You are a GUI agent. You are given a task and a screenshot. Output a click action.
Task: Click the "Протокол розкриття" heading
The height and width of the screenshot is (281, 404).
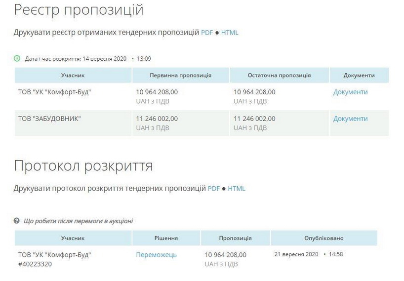point(83,166)
